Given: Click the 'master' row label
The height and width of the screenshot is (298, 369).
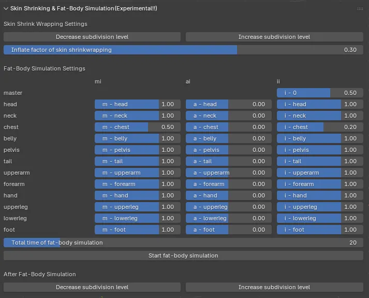Looking at the screenshot, I should (x=13, y=93).
